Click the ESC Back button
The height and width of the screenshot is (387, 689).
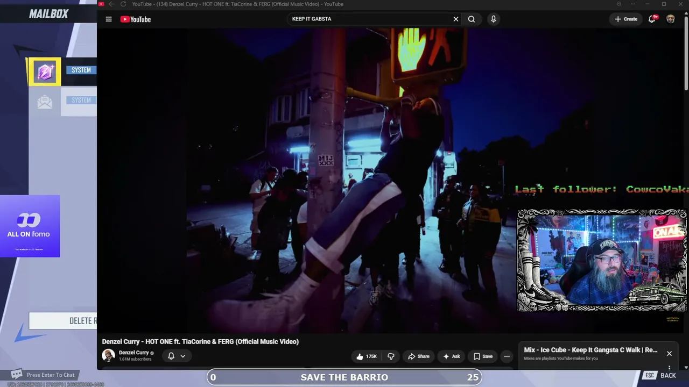[x=660, y=376]
